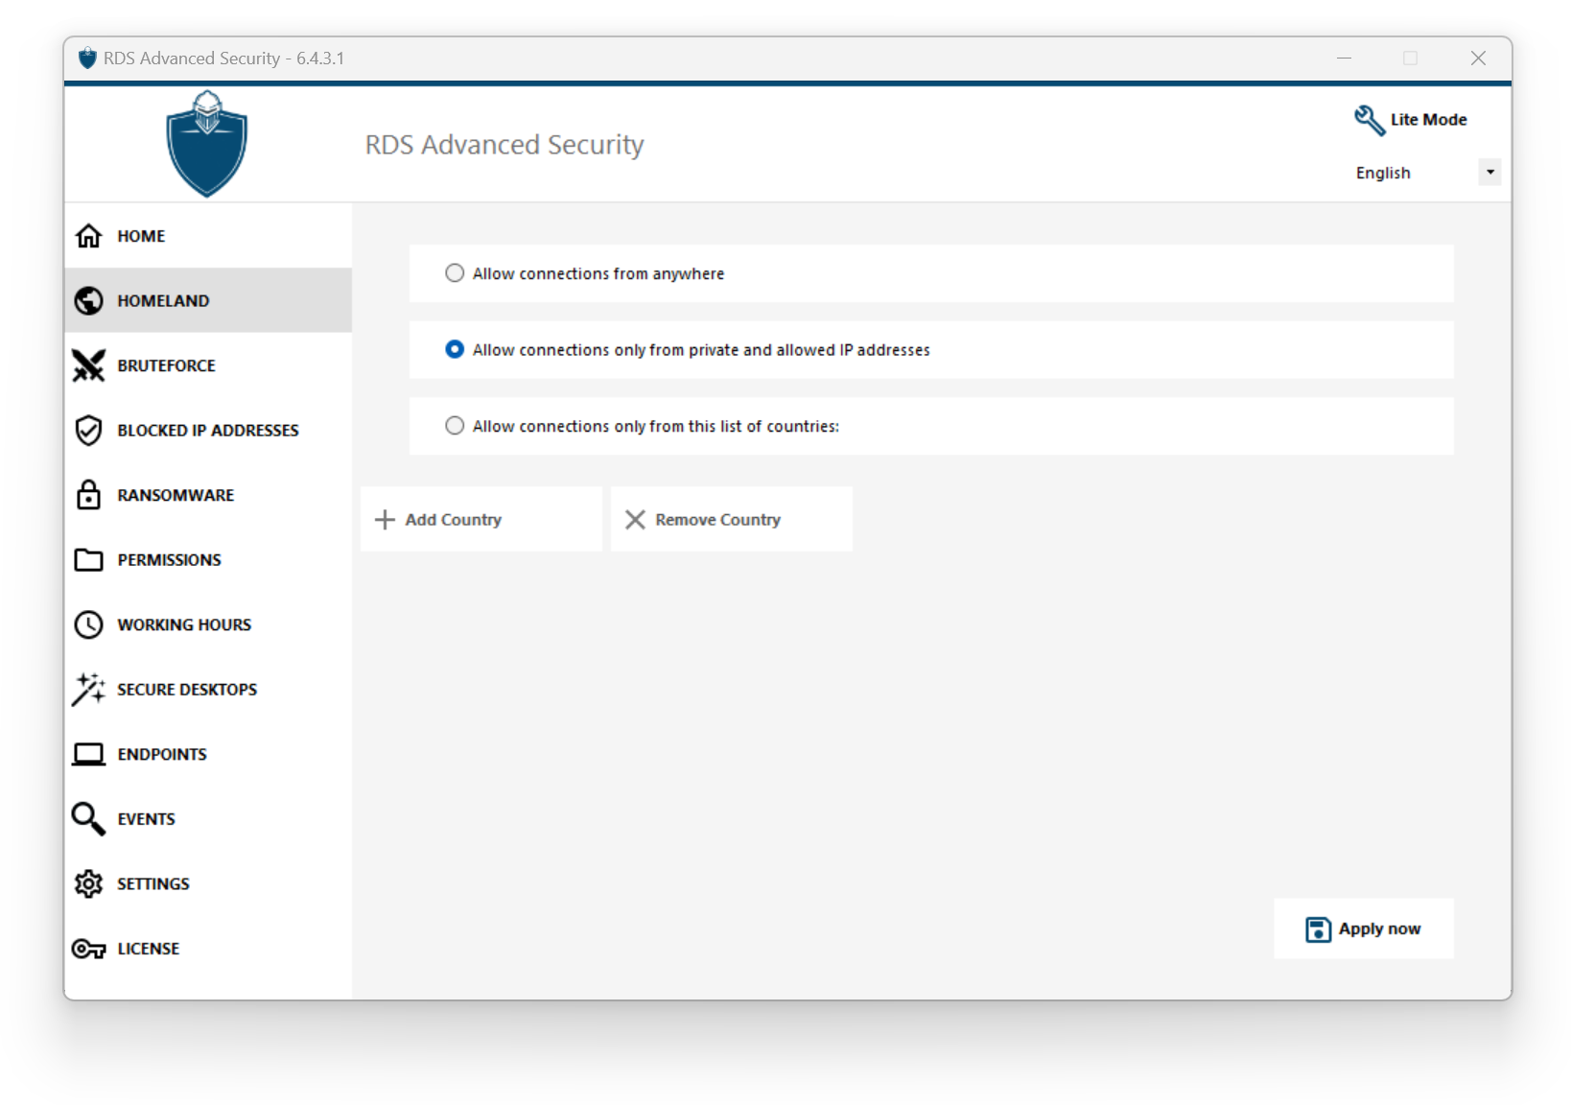
Task: Click the Blocked IP Addresses shield icon
Action: point(88,431)
